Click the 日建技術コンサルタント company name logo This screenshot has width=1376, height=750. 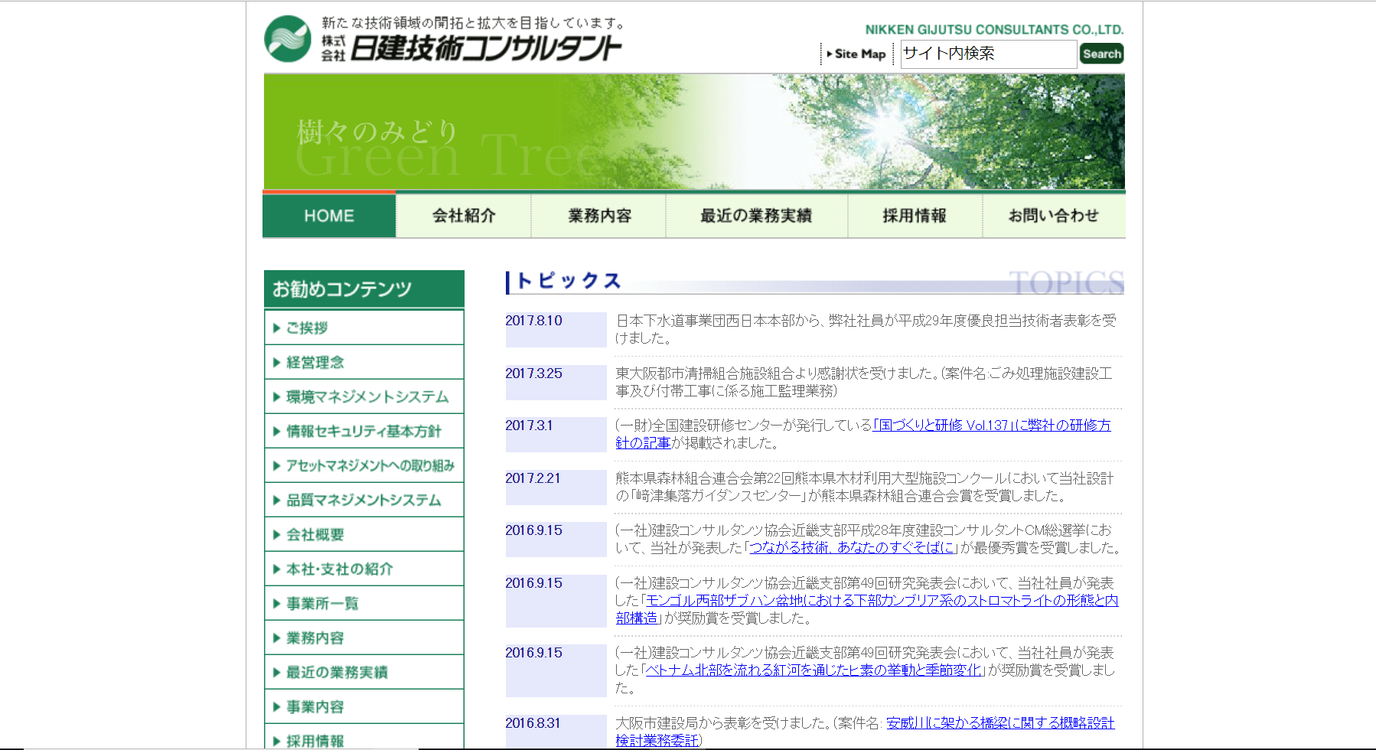click(485, 48)
